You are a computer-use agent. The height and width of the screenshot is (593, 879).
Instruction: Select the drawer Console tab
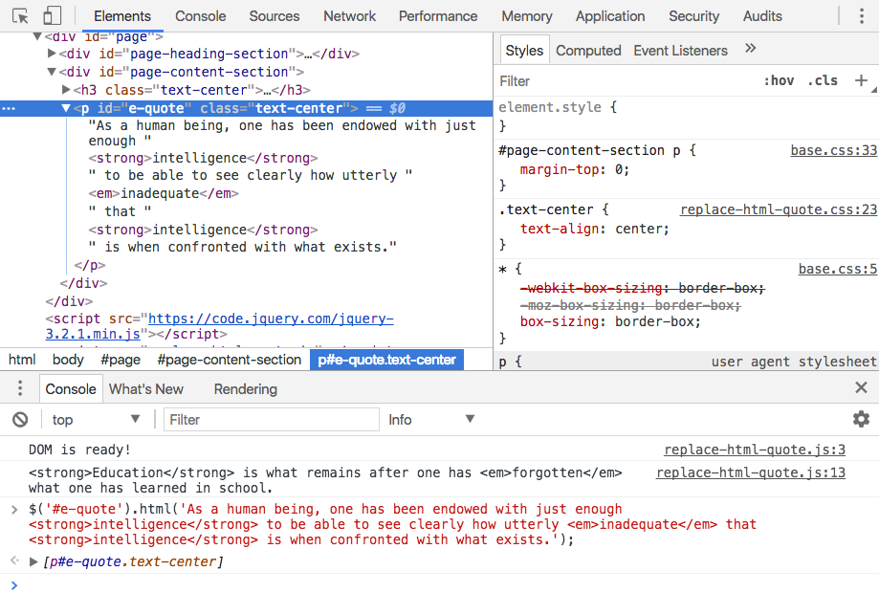[71, 389]
